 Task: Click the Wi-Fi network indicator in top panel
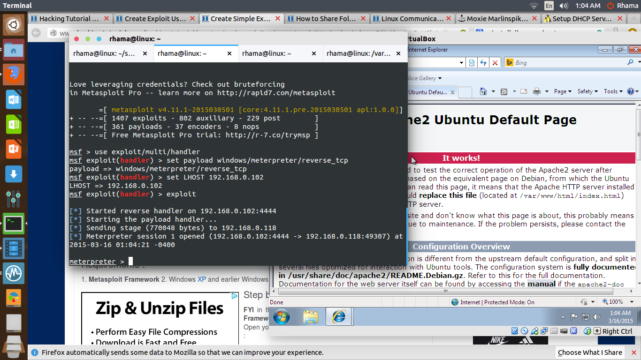(x=534, y=6)
